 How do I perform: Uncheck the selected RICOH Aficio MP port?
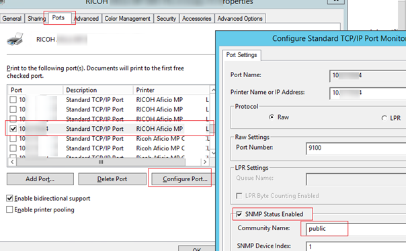click(x=13, y=129)
